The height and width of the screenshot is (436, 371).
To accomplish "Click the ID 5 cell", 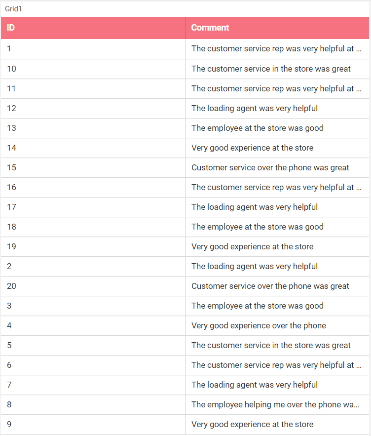I will pos(93,345).
